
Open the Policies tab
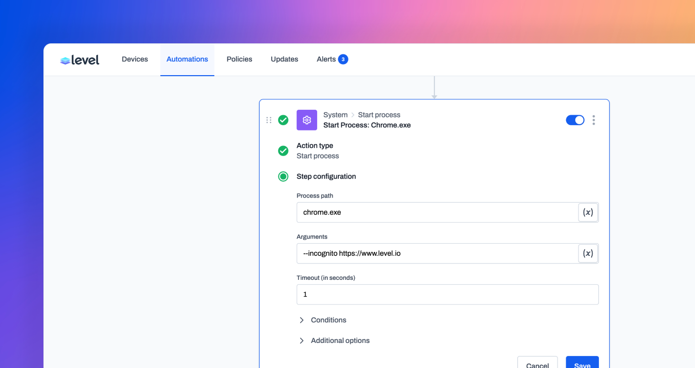(239, 59)
